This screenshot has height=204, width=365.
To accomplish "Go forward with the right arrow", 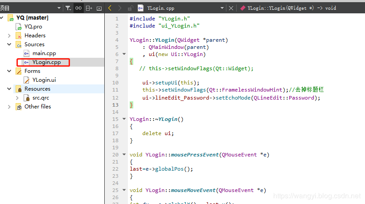I will (119, 8).
